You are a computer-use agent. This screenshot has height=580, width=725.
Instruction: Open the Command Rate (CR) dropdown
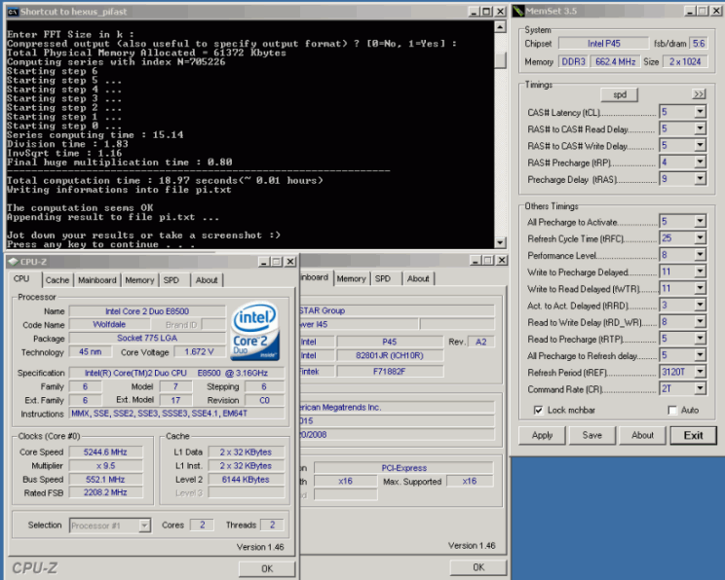[700, 389]
